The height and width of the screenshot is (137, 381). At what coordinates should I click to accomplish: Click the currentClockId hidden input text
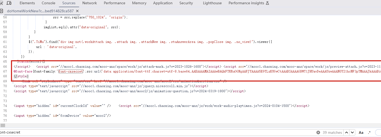(x=62, y=106)
